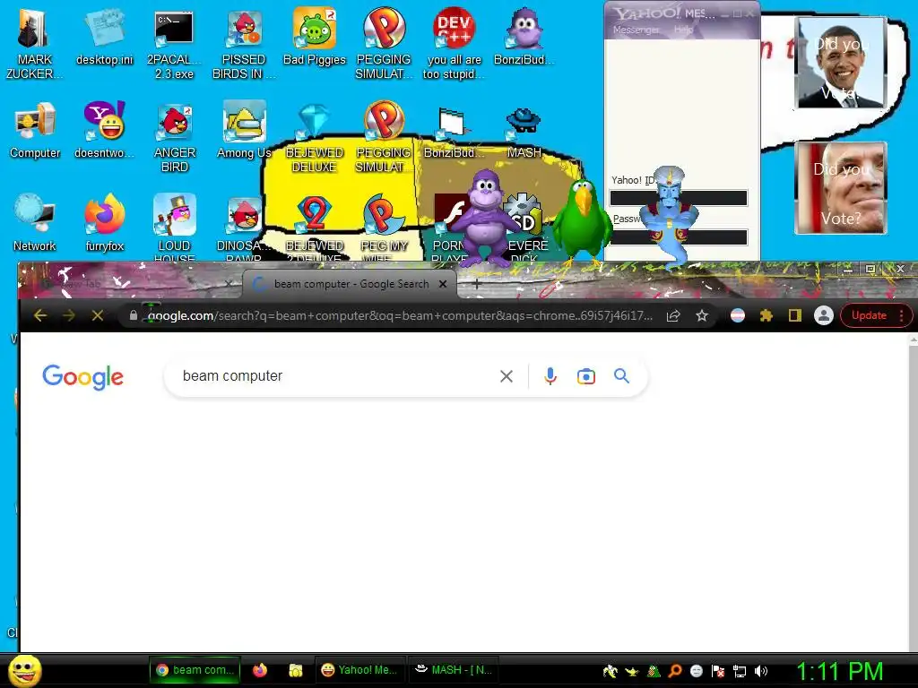The height and width of the screenshot is (688, 918).
Task: Open the Network desktop icon
Action: pyautogui.click(x=35, y=223)
